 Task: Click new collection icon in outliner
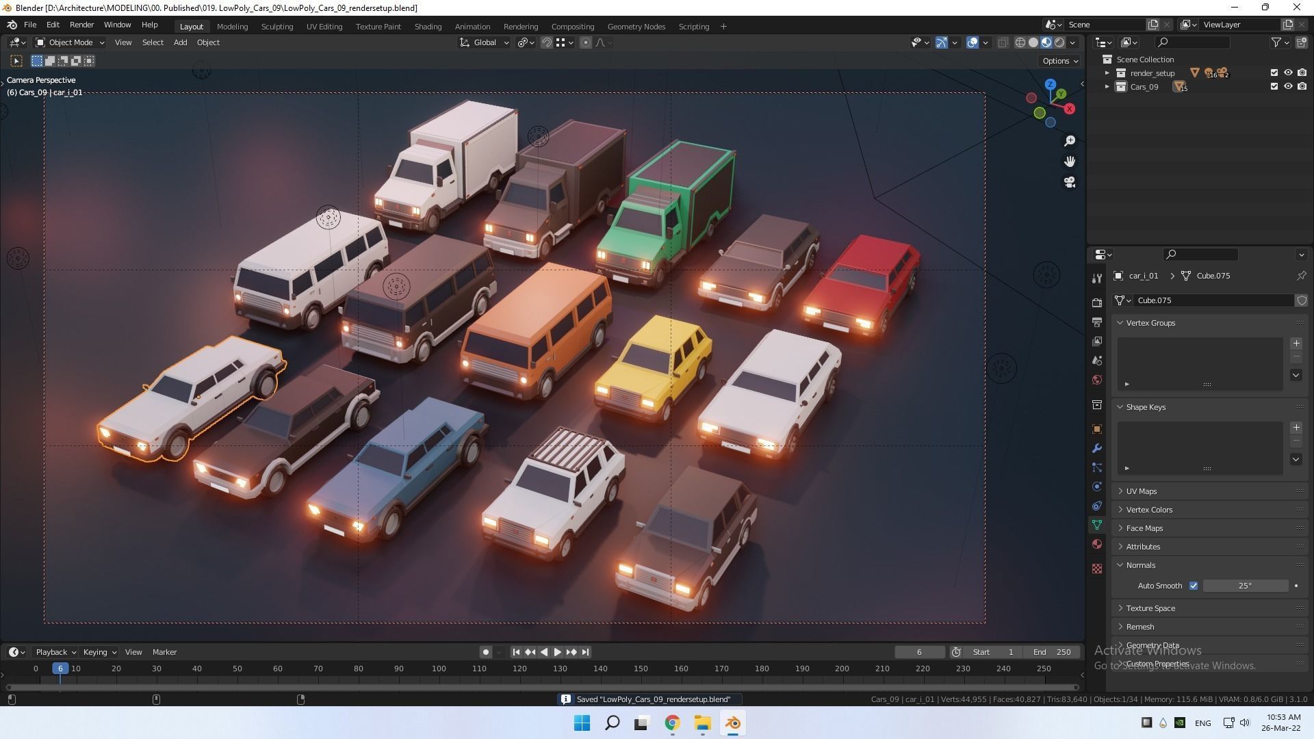coord(1301,42)
